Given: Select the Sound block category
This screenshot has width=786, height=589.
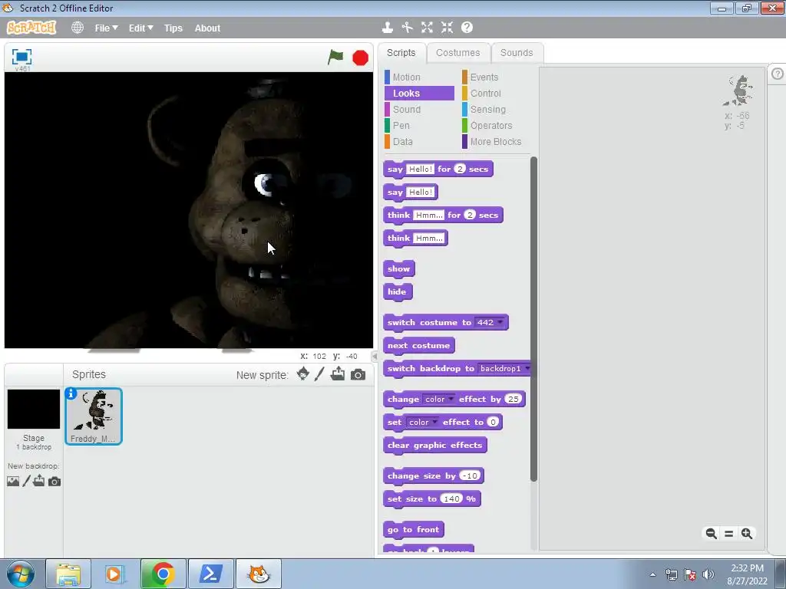Looking at the screenshot, I should click(419, 109).
